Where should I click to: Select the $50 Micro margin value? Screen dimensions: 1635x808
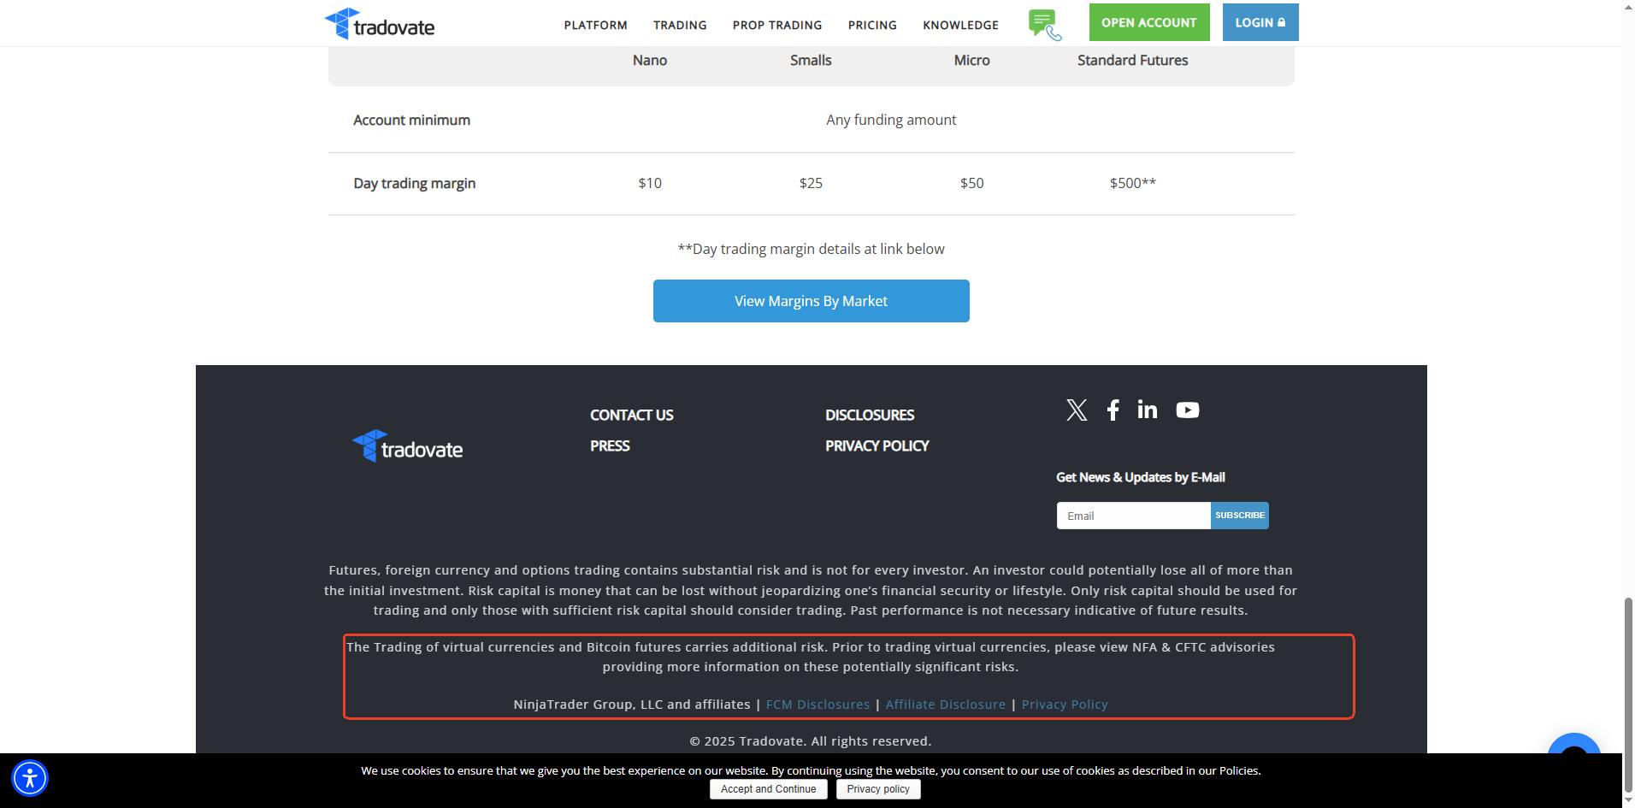972,183
